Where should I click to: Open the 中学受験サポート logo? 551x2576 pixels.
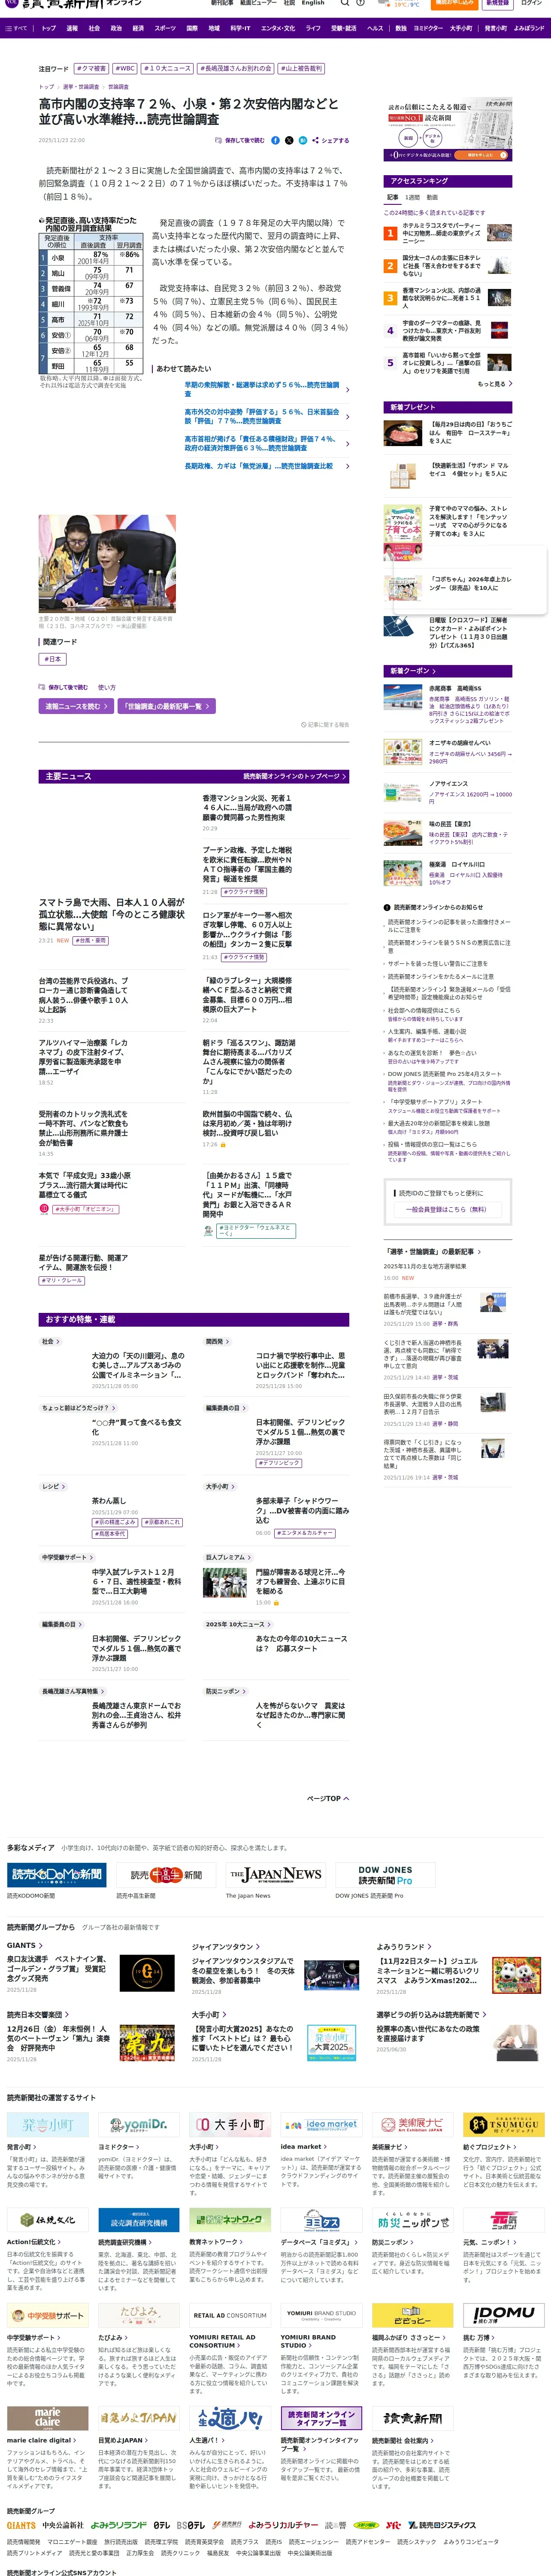(47, 2315)
